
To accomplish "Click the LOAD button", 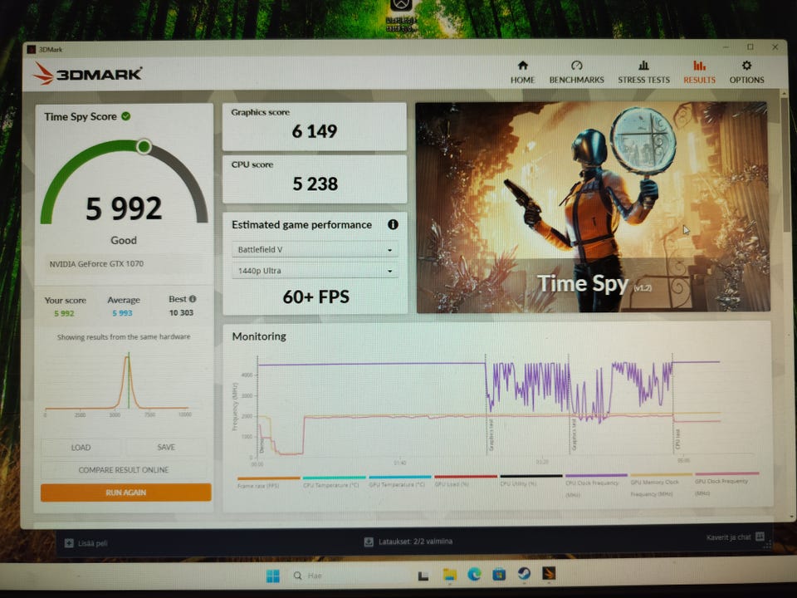I will [x=81, y=447].
